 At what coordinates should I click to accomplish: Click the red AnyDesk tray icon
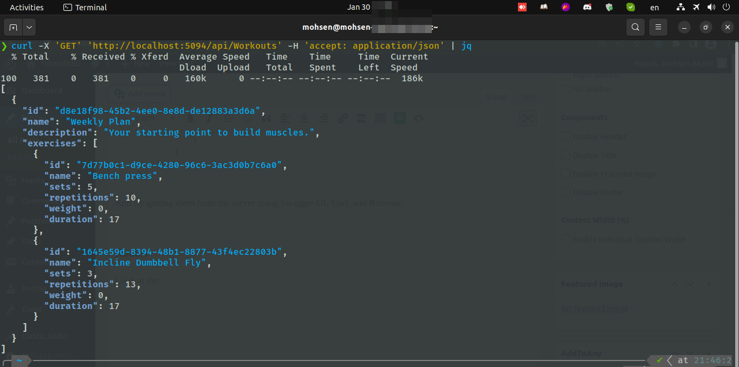pyautogui.click(x=522, y=8)
